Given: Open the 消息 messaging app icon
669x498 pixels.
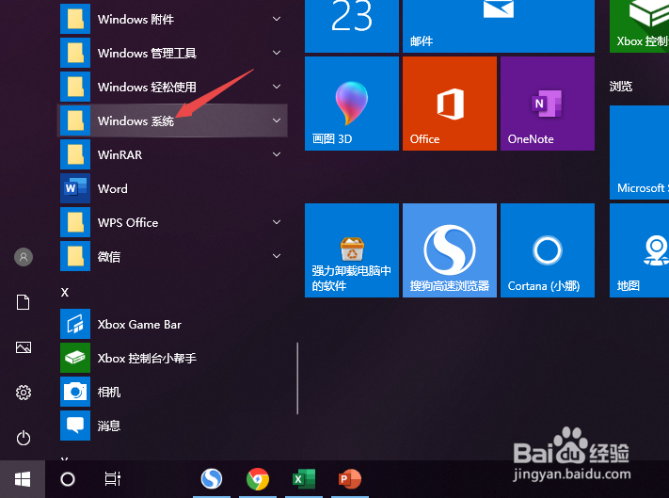Looking at the screenshot, I should 75,426.
